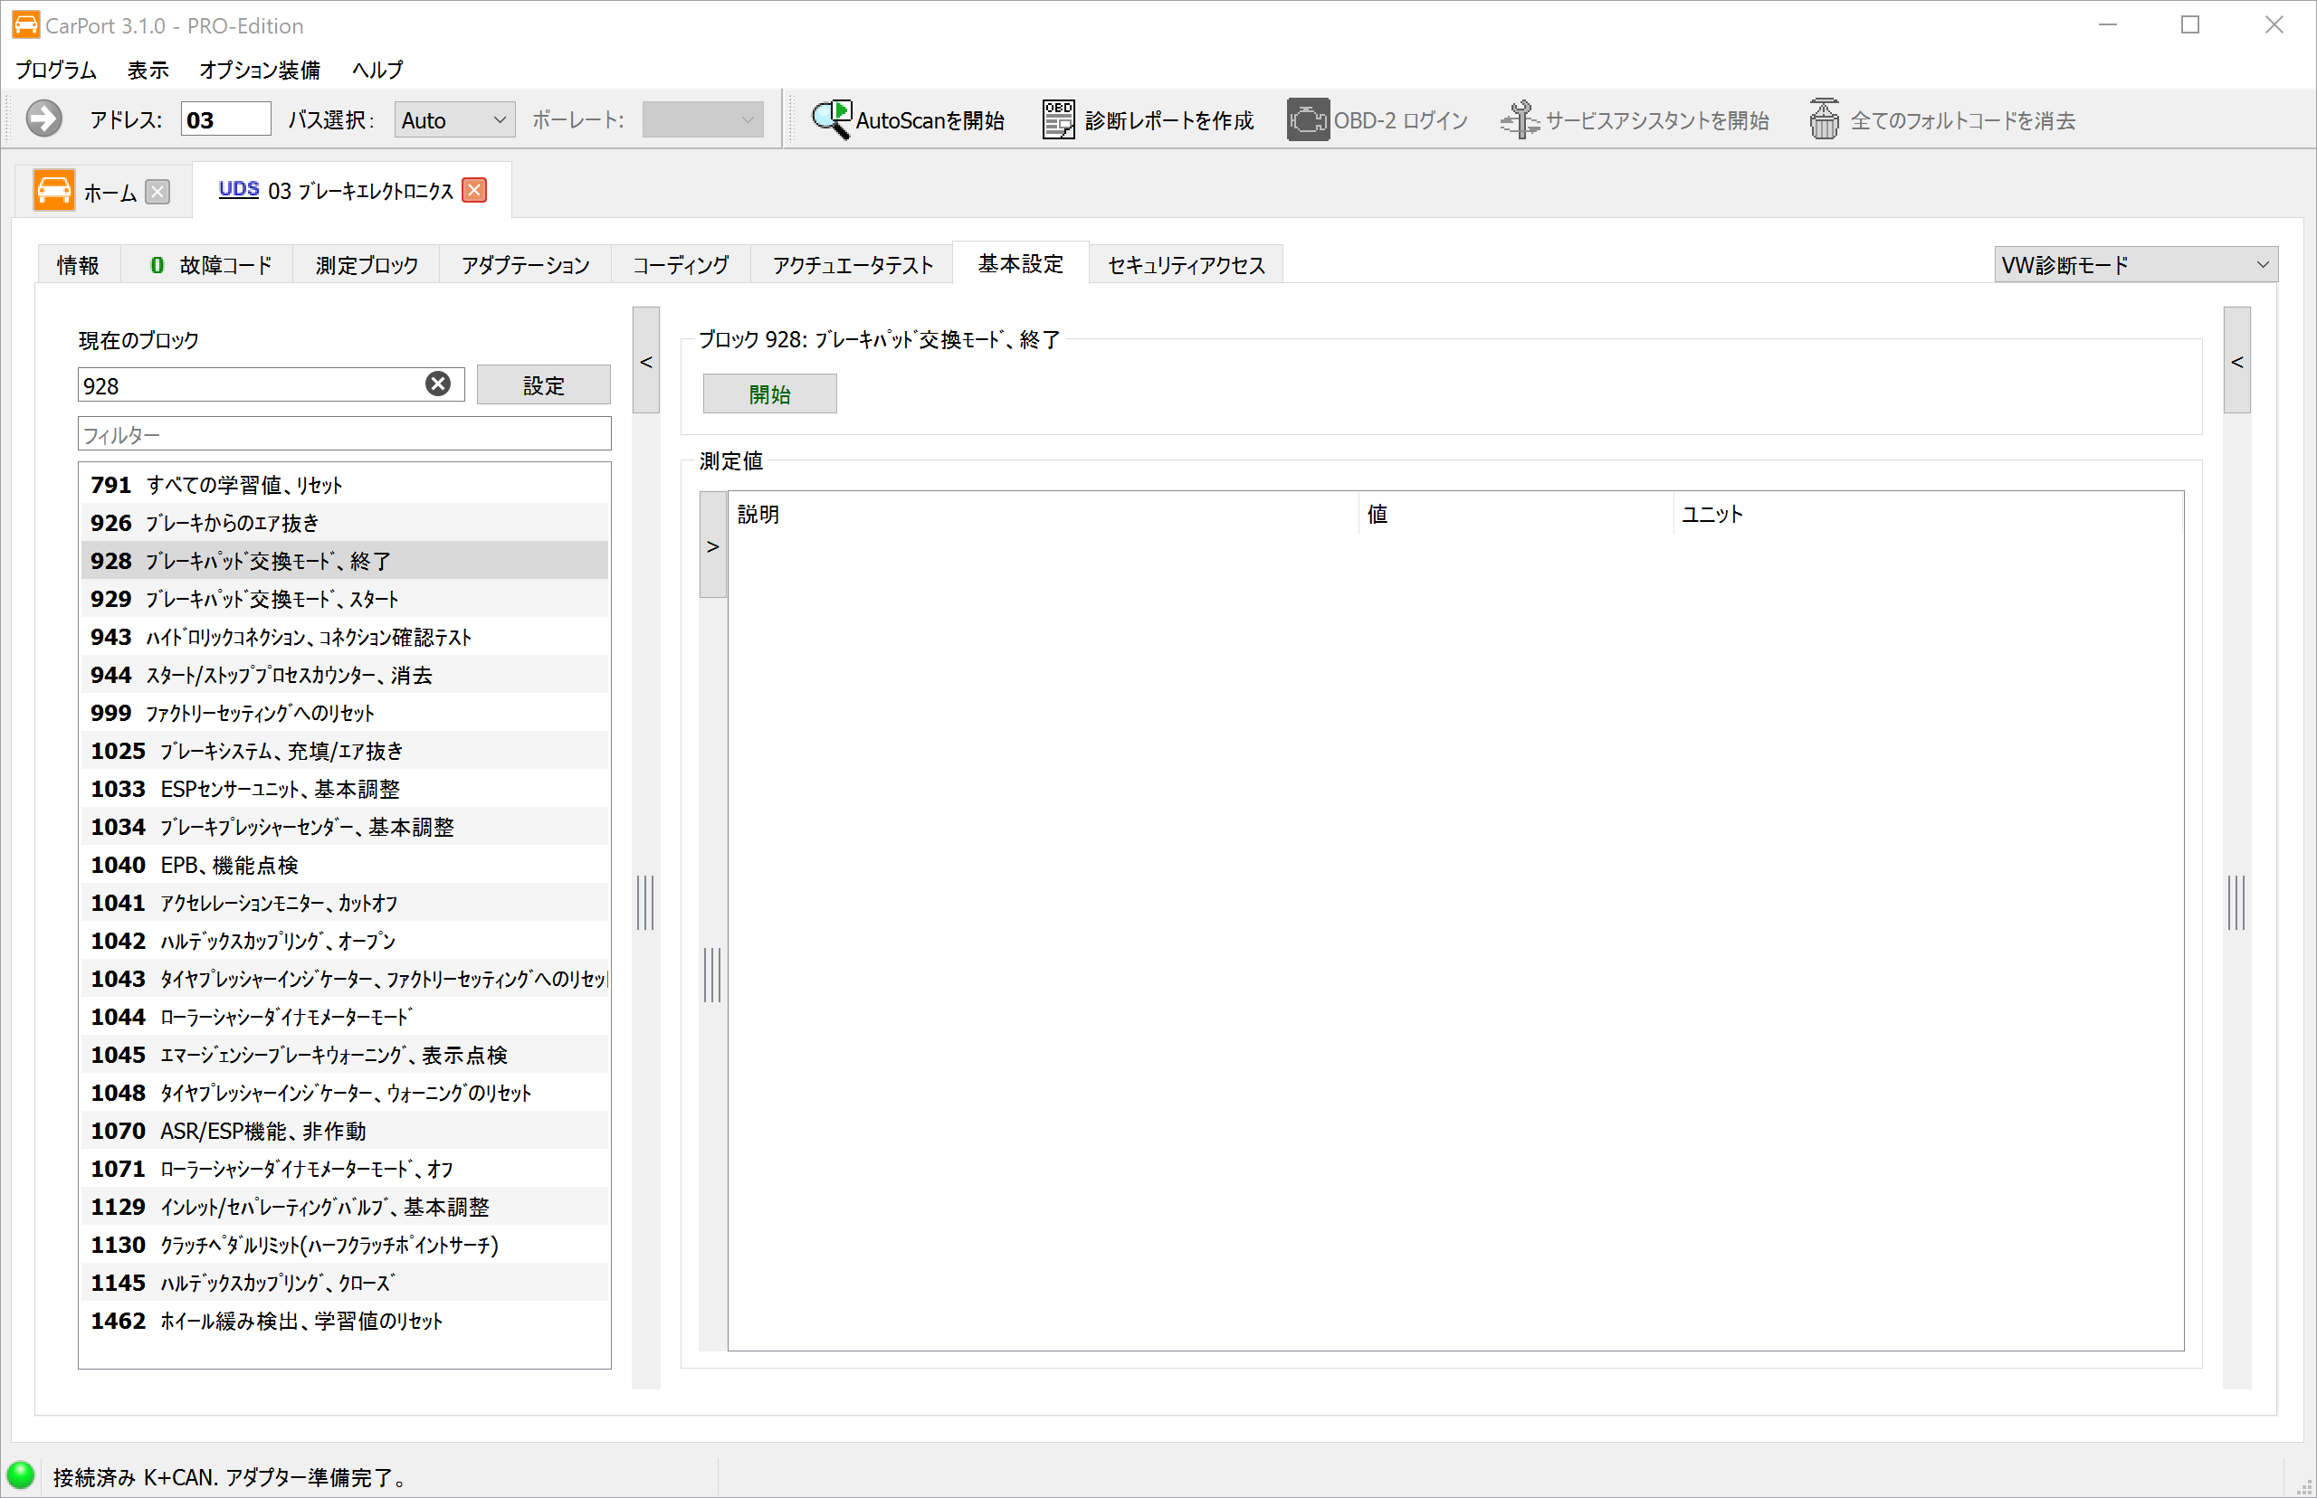Switch to the アダプテーション tab

(x=526, y=264)
